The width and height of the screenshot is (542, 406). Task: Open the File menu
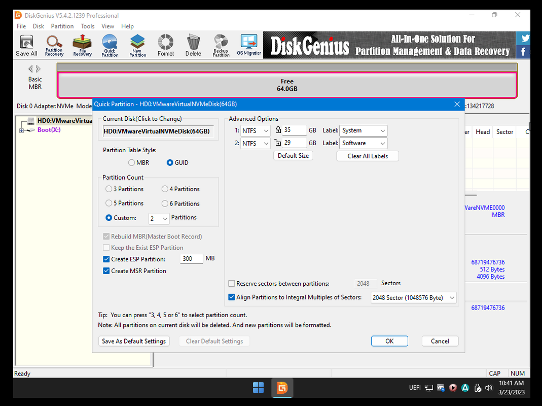(x=21, y=26)
